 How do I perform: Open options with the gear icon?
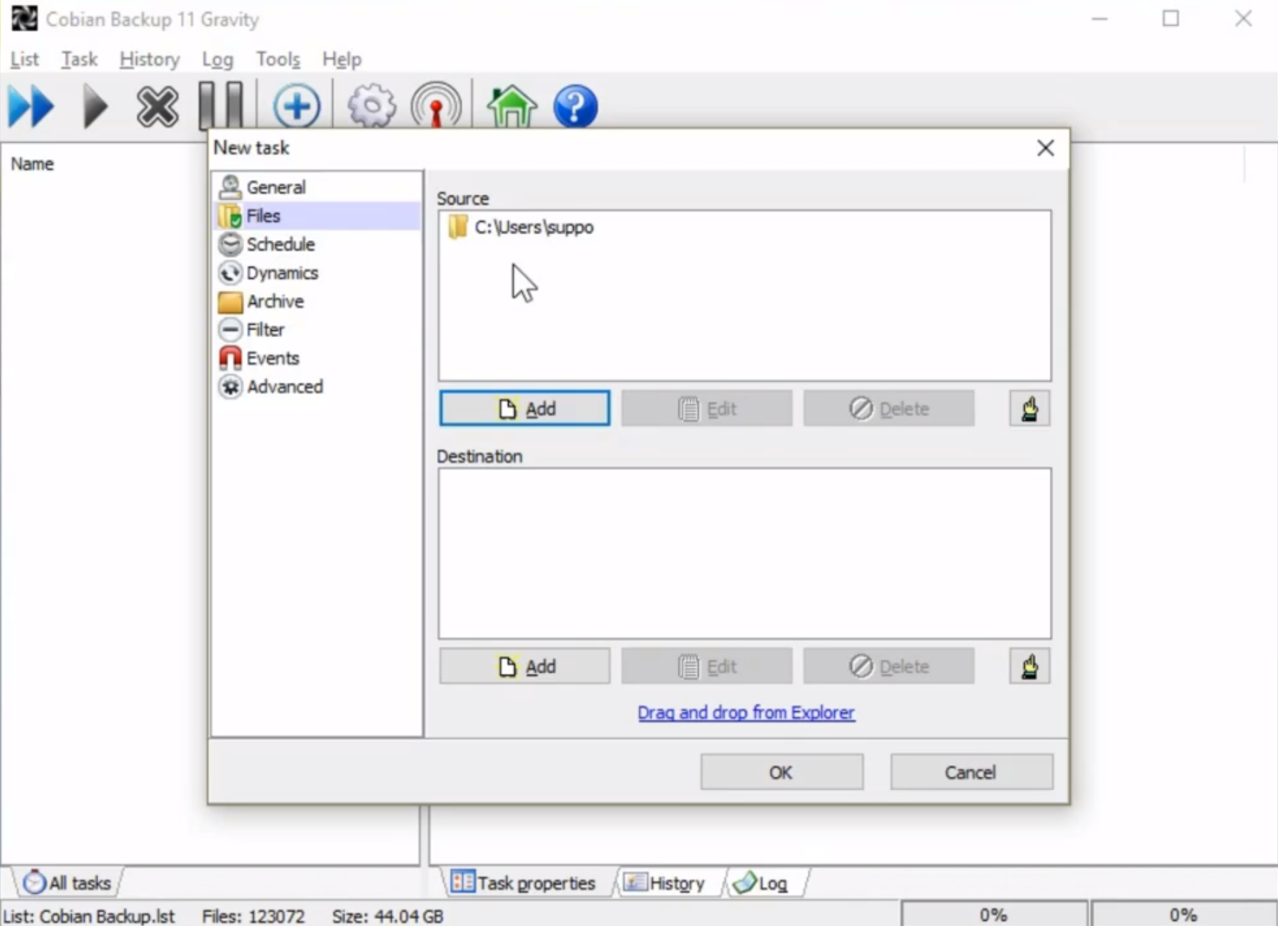(x=372, y=107)
